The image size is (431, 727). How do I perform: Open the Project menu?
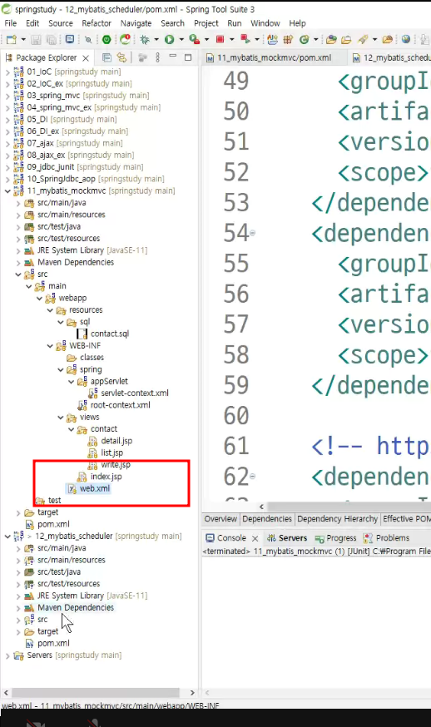click(206, 23)
